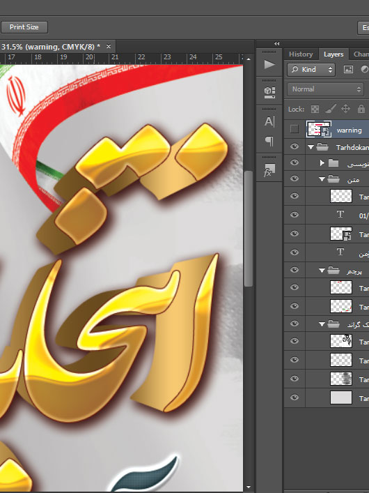Click the vertical canvas scrollbar thumb
The image size is (369, 493).
click(x=249, y=229)
